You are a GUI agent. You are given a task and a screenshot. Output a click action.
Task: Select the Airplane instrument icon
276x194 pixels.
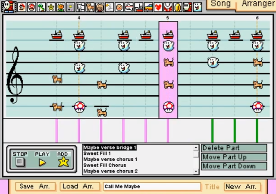tap(129, 7)
